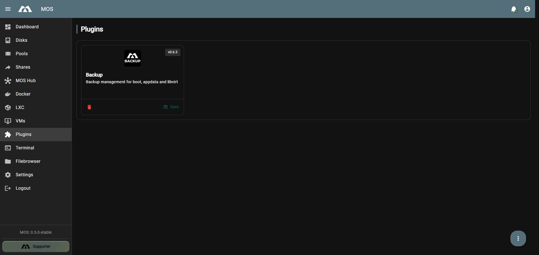Viewport: 539px width, 255px height.
Task: Open Filebrowser
Action: click(x=36, y=161)
